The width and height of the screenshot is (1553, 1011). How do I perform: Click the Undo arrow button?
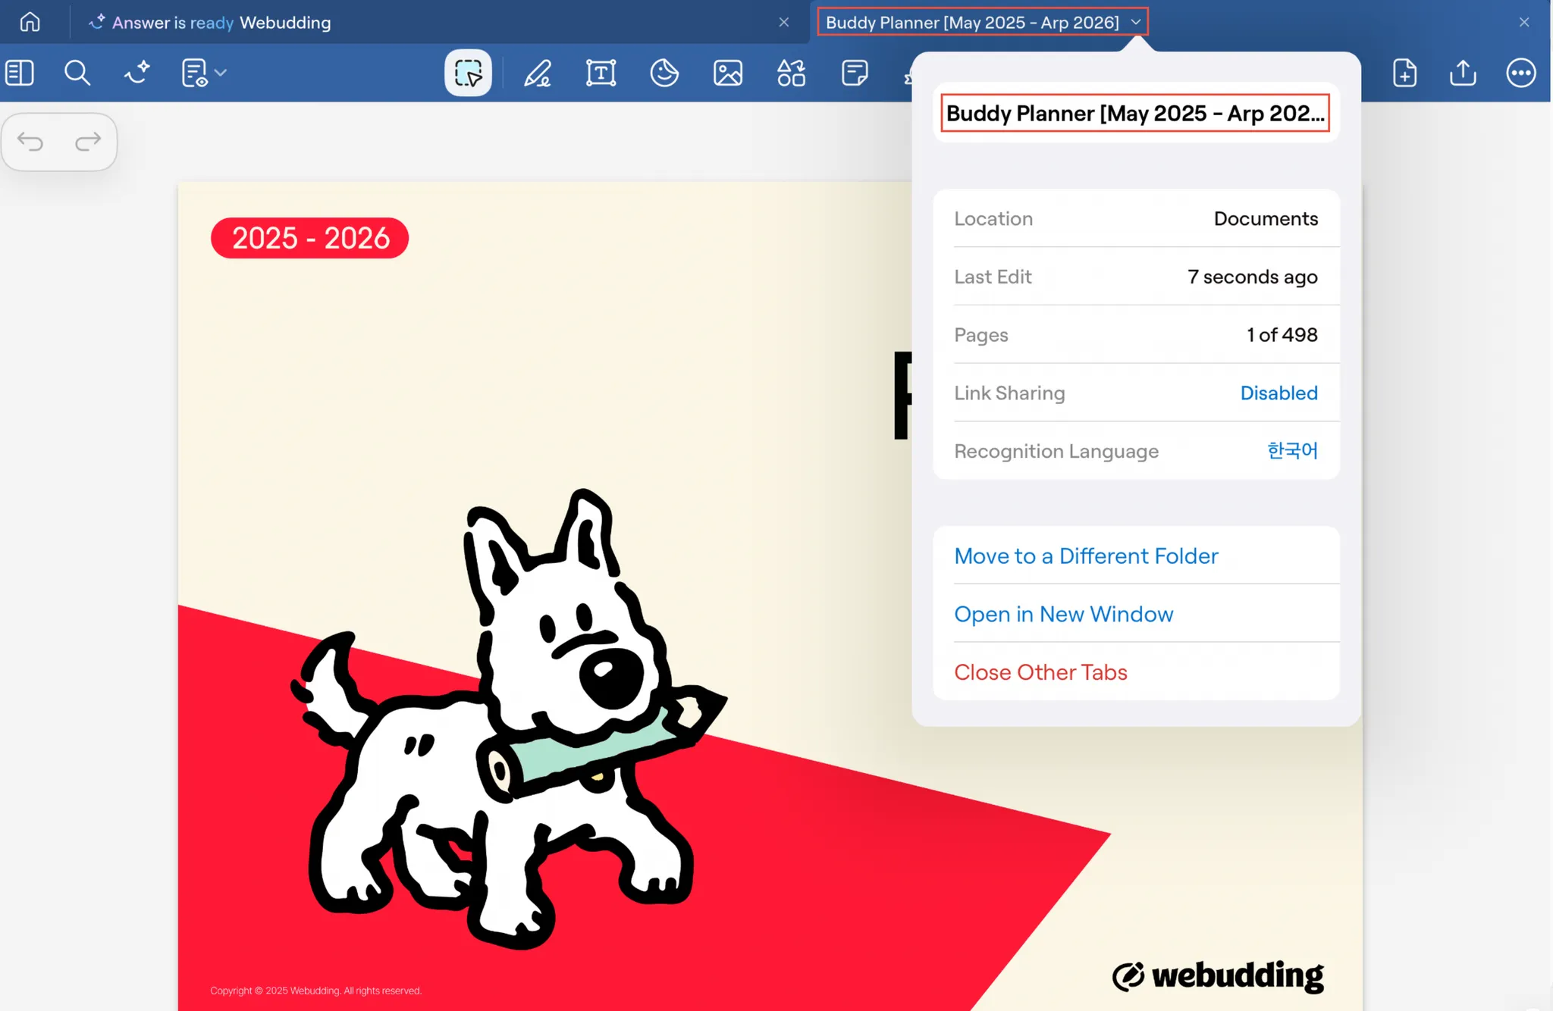click(31, 142)
